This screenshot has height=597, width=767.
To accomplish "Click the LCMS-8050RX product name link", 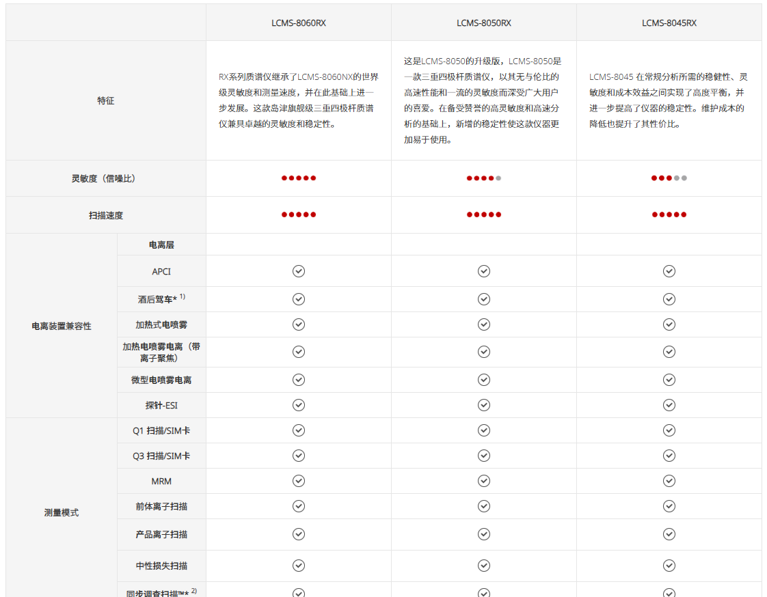I will (483, 23).
